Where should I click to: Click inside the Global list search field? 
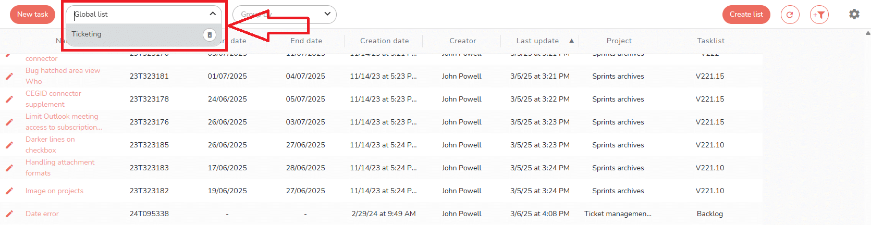click(x=136, y=14)
